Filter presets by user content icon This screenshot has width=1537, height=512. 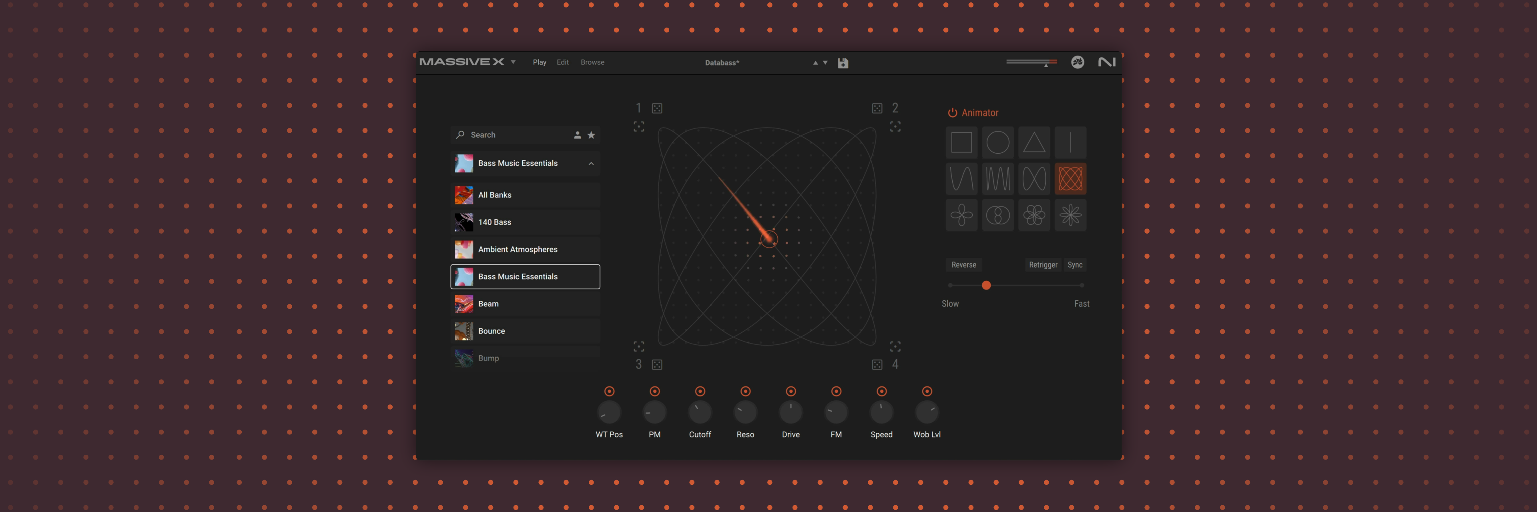pos(577,135)
